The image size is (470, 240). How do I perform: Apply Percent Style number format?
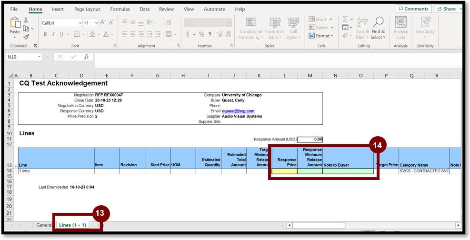(x=201, y=34)
